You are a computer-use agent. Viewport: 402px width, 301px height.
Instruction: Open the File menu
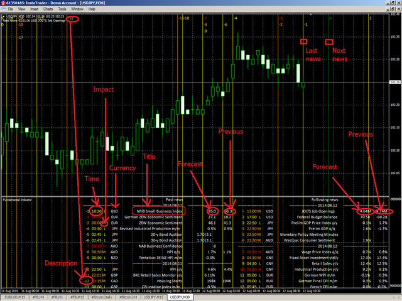[x=11, y=9]
